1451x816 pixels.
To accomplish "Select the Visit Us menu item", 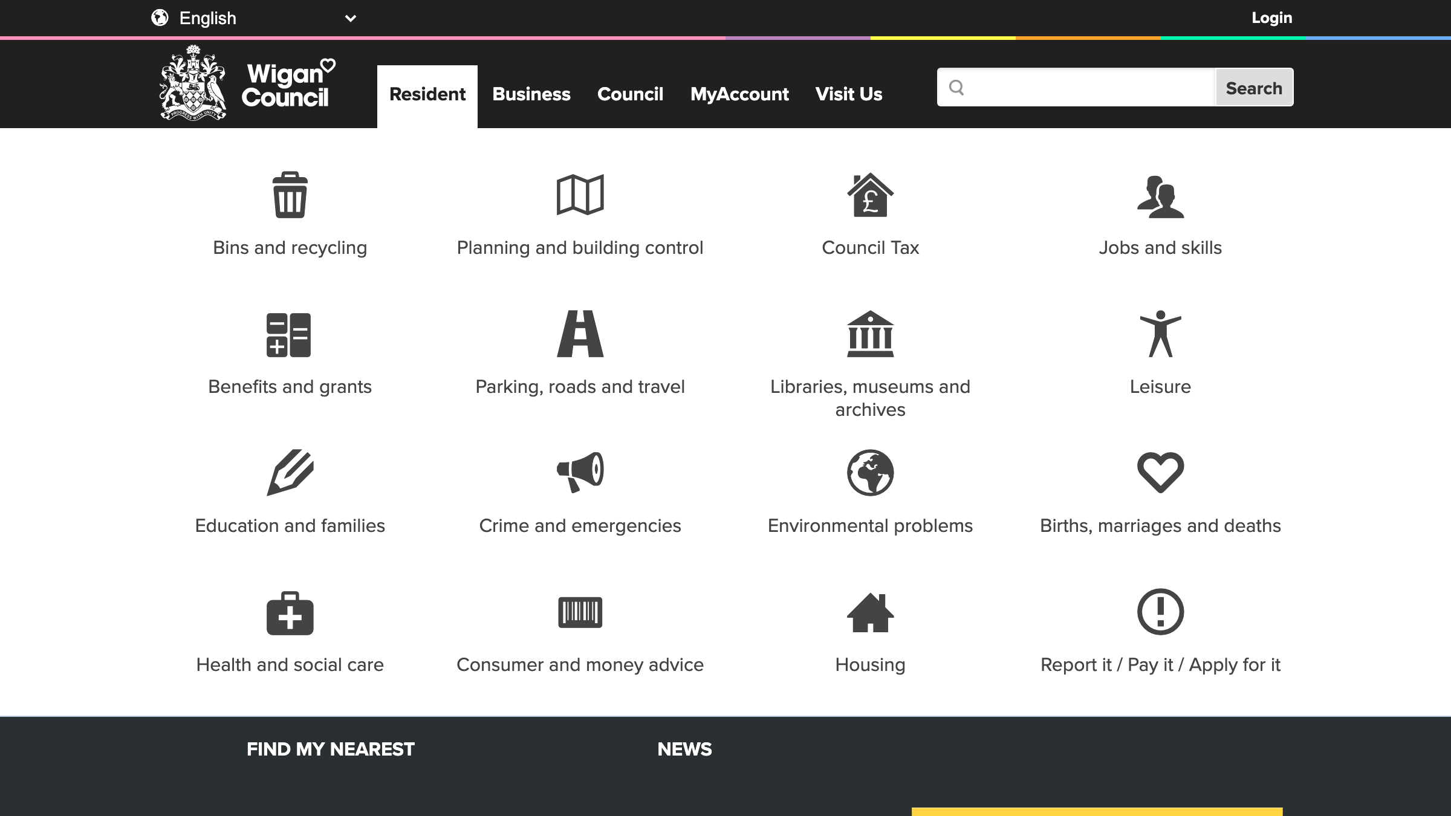I will (848, 94).
